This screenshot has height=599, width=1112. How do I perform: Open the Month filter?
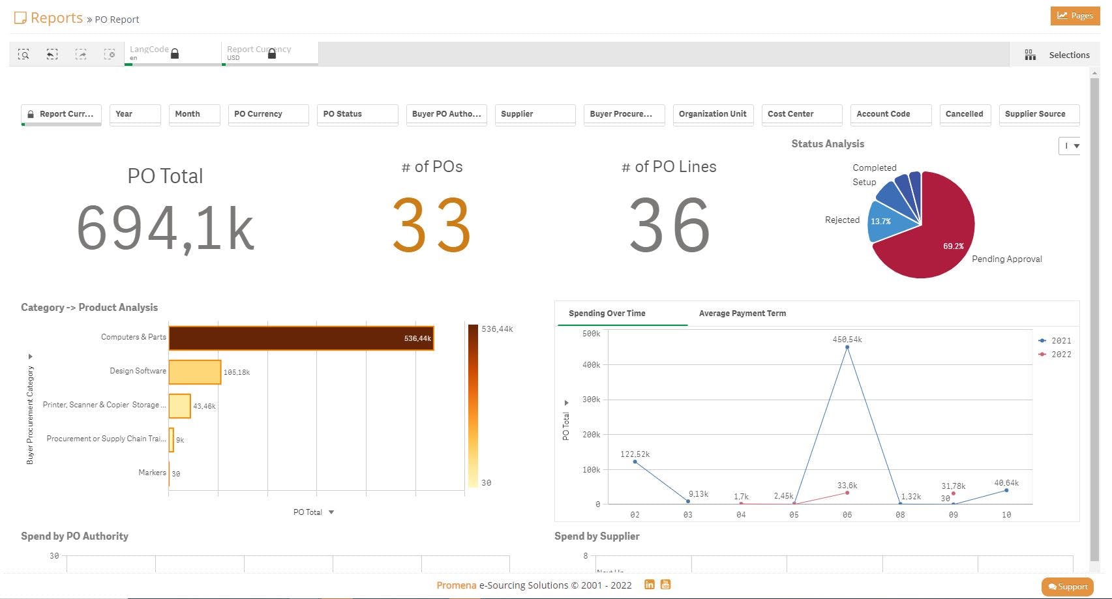(194, 114)
